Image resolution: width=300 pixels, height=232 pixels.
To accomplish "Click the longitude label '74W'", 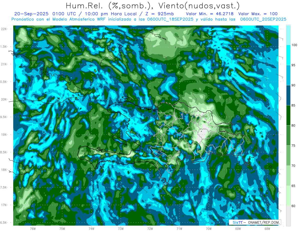I will click(x=91, y=228).
